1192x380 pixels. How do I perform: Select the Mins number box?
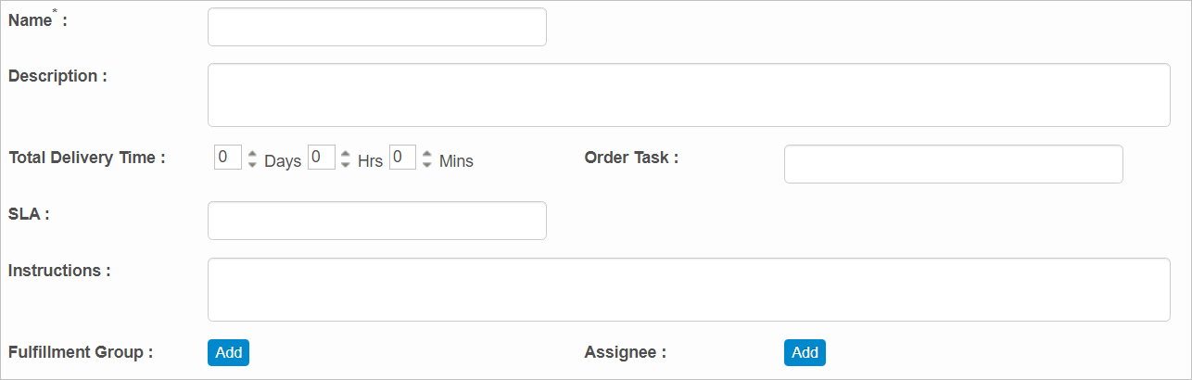point(402,158)
